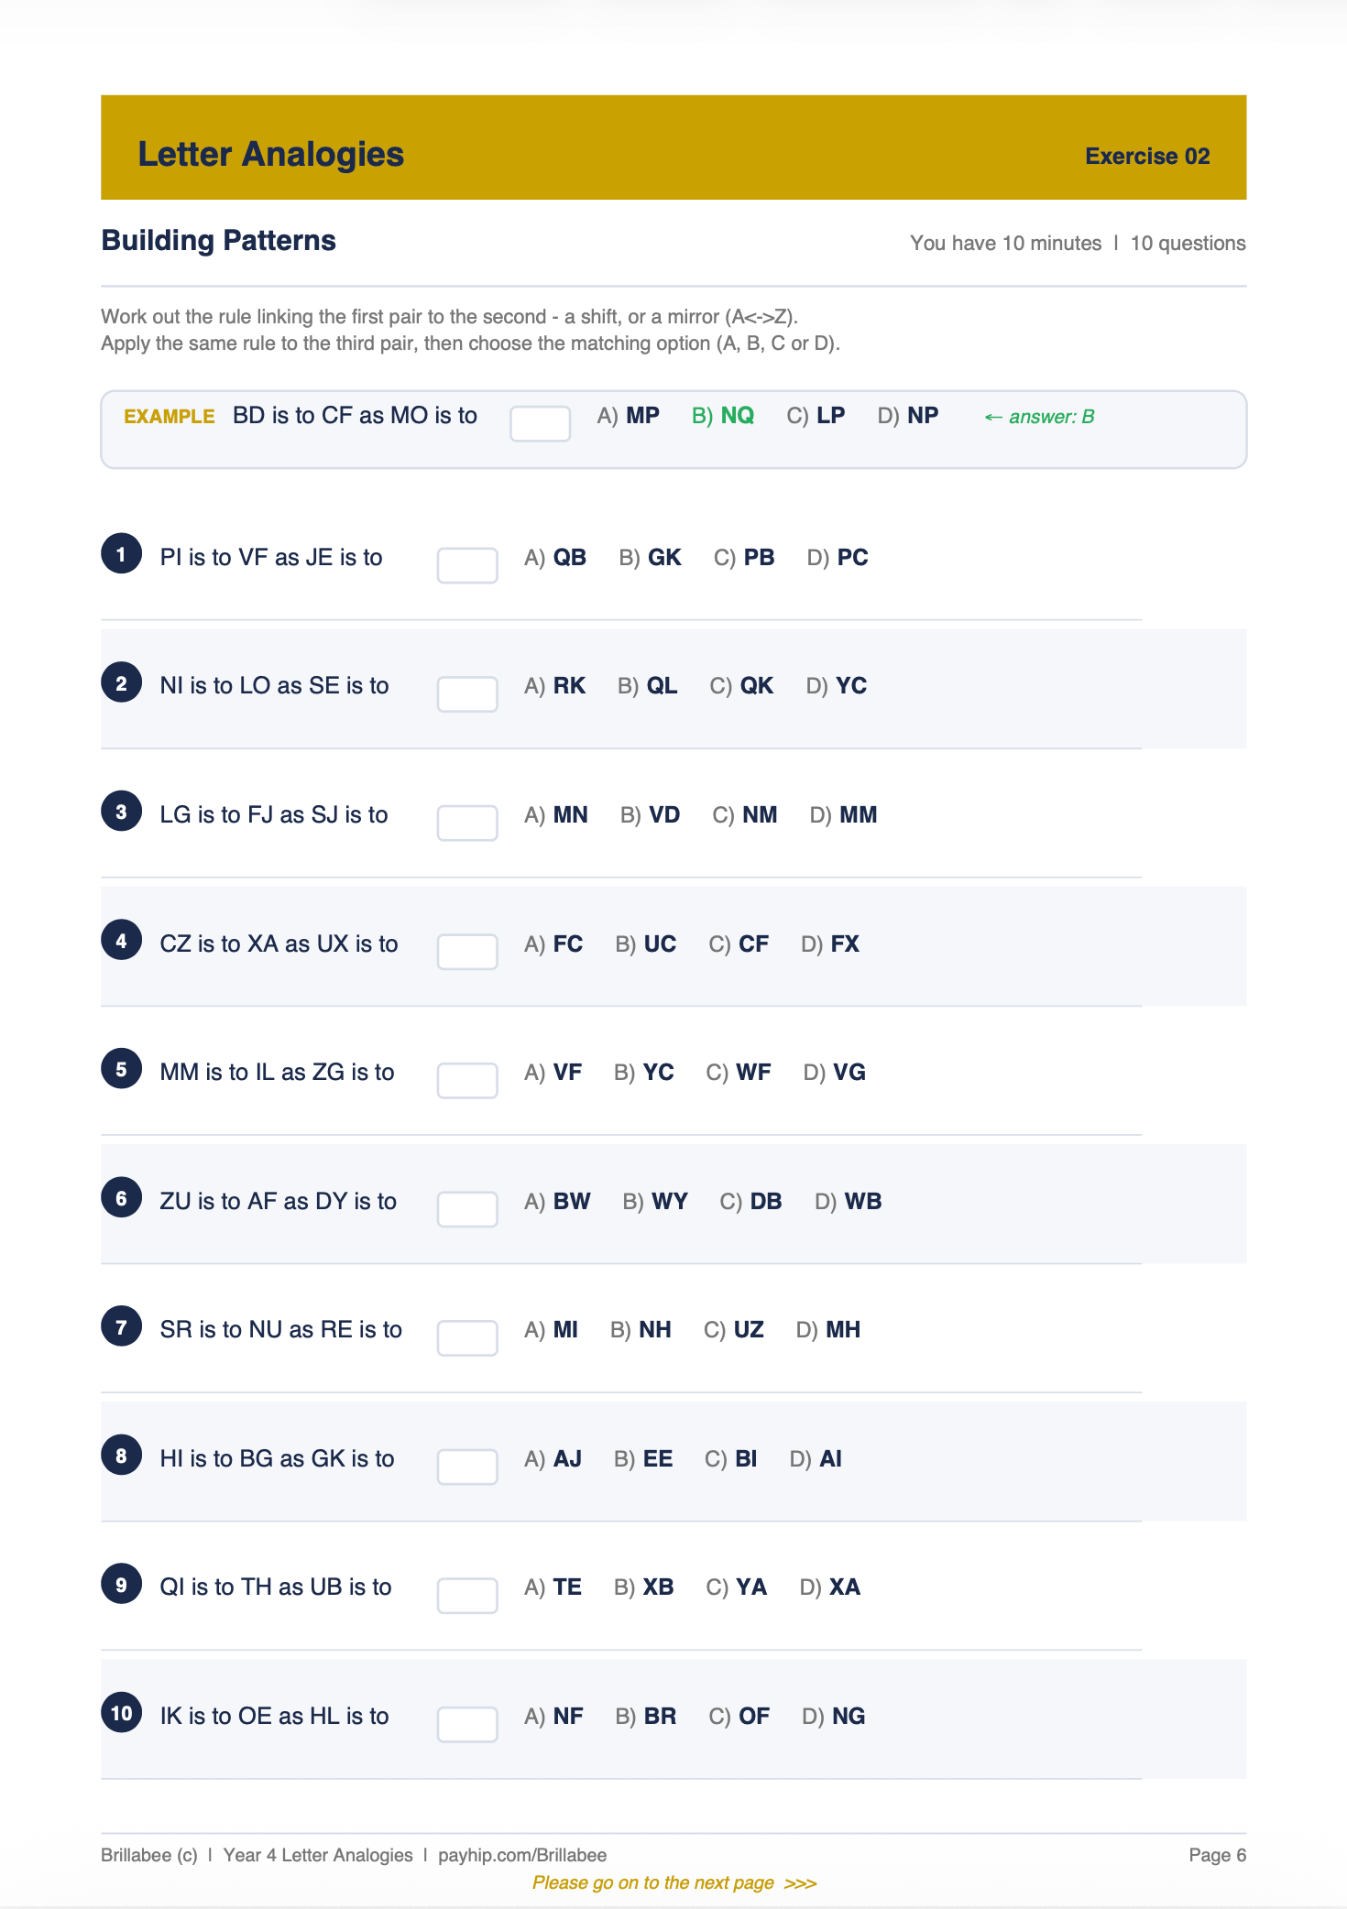
Task: Select option D) NG in question 10
Action: (834, 1716)
